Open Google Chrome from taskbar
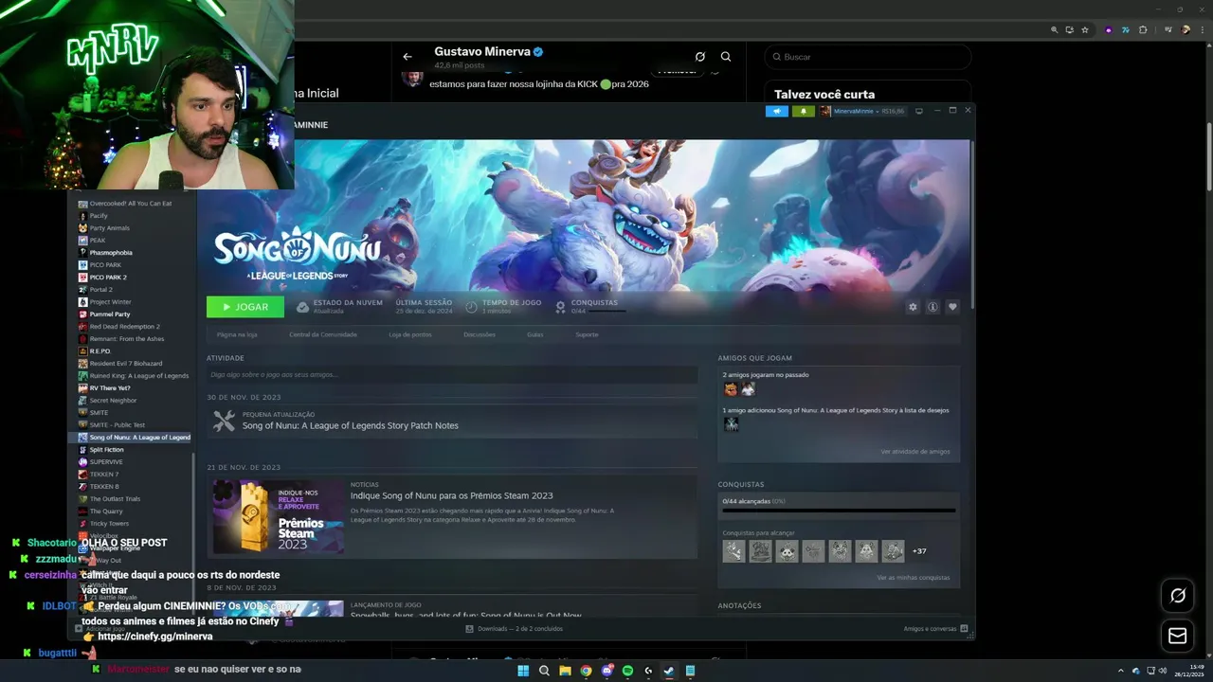1213x682 pixels. point(586,671)
